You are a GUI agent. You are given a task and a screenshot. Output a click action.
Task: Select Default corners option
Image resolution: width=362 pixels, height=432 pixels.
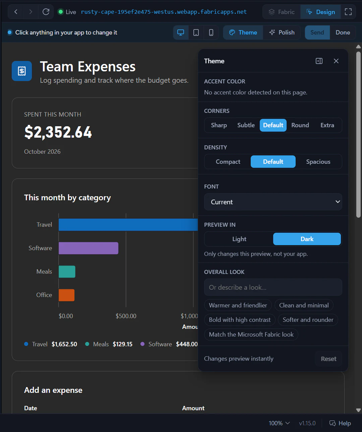tap(273, 125)
